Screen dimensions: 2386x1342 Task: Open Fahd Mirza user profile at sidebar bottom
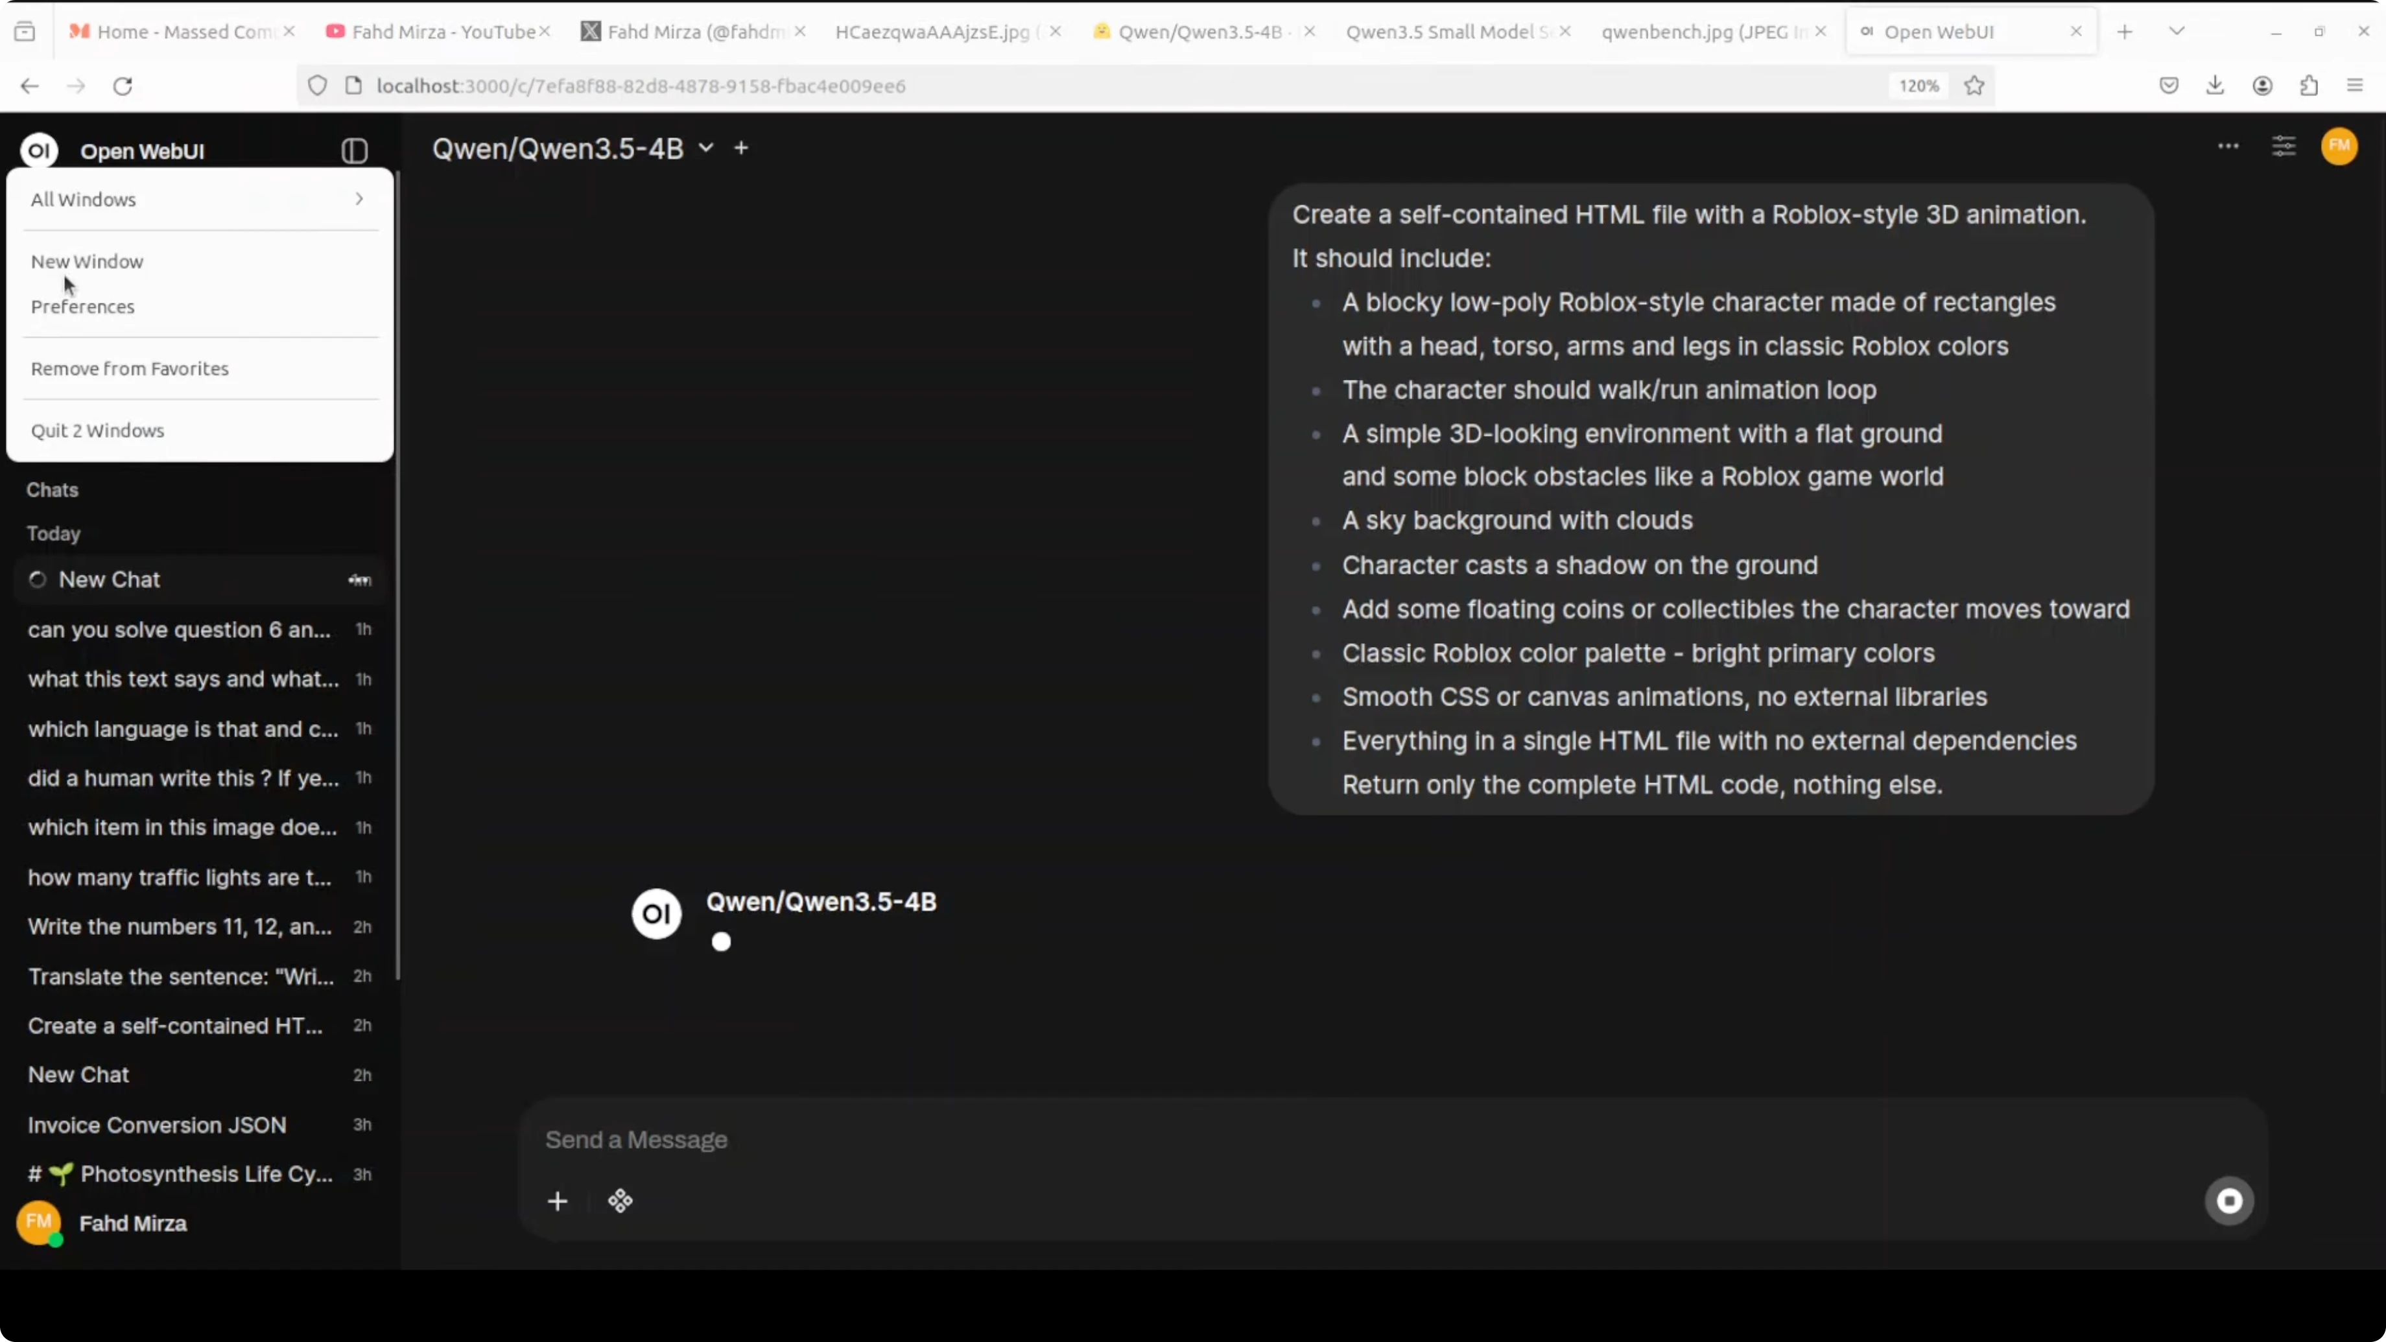(x=132, y=1223)
